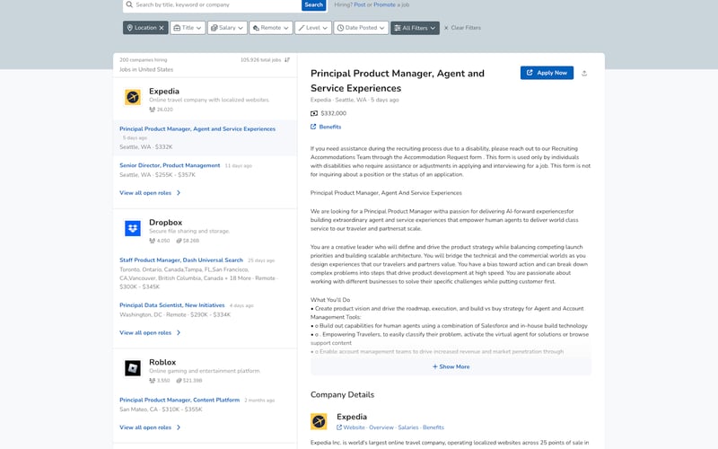This screenshot has width=718, height=449.
Task: Open Expedia Website link
Action: point(351,427)
